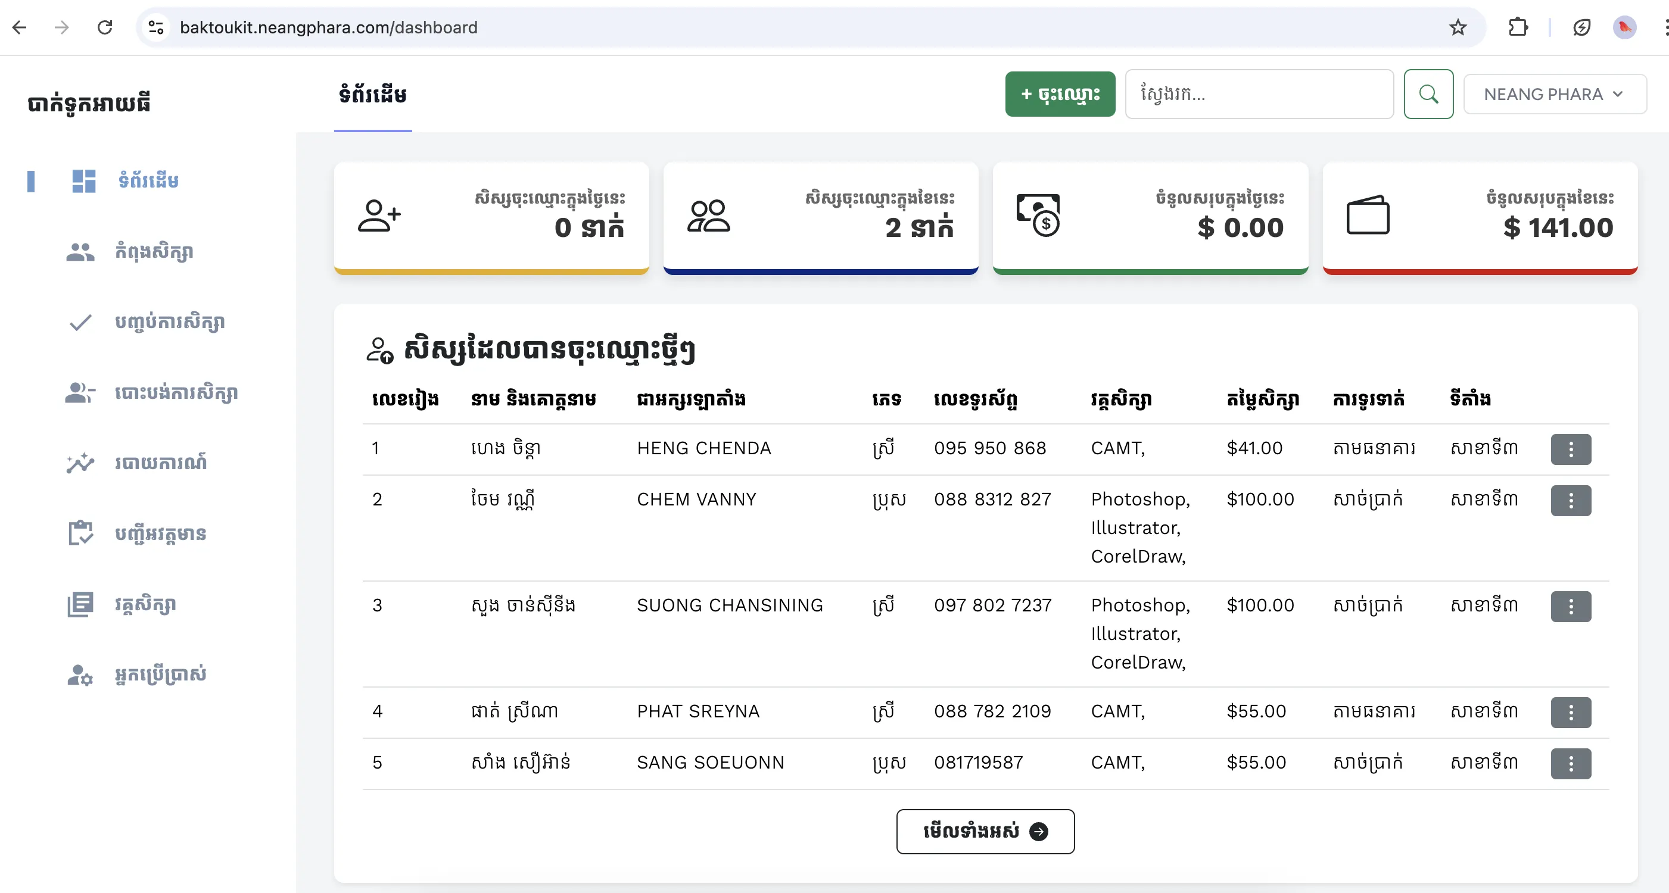
Task: Bookmark the page with the star icon
Action: click(x=1457, y=27)
